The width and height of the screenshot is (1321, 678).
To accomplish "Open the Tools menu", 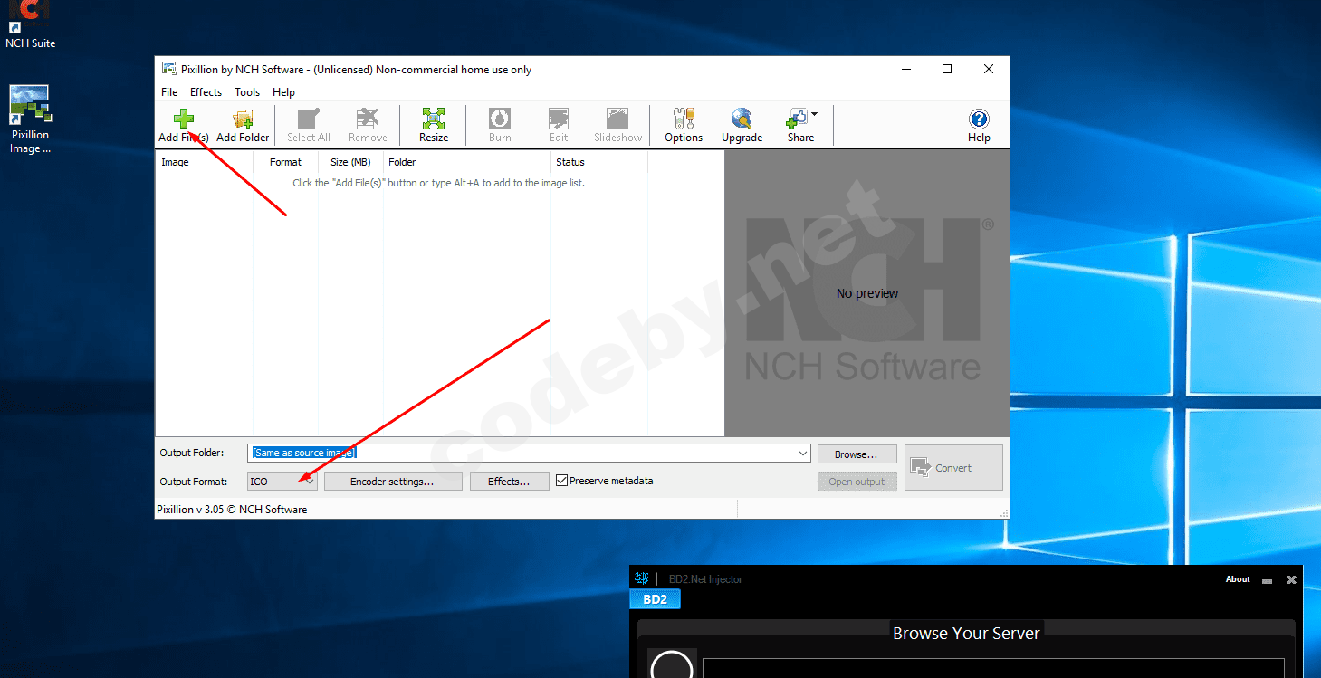I will click(x=247, y=92).
